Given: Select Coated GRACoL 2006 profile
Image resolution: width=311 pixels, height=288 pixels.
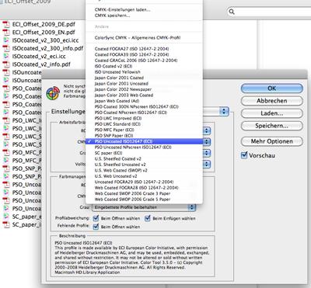Looking at the screenshot, I should [x=144, y=61].
